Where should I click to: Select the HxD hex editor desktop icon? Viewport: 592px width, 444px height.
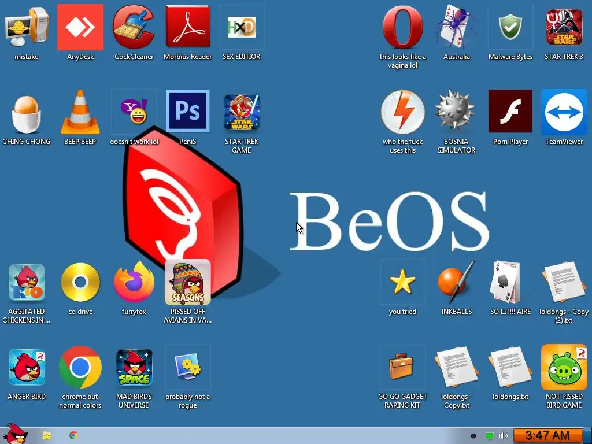241,27
